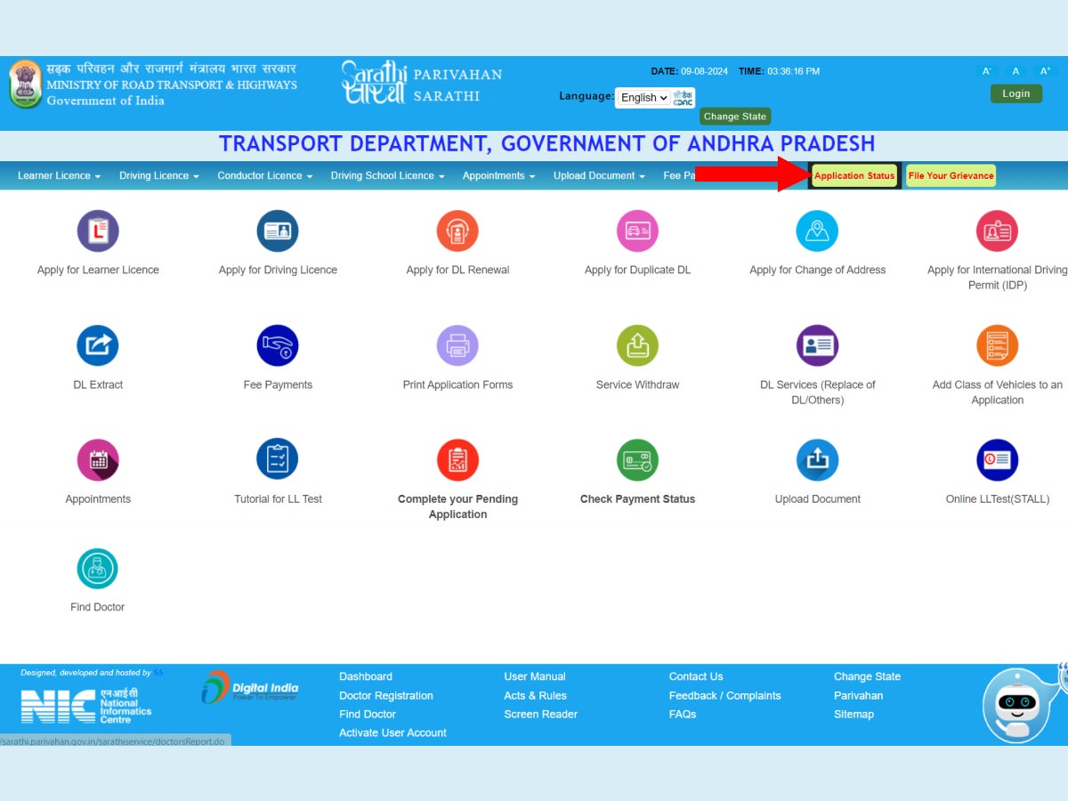Open the Driving School Licence dropdown menu
The image size is (1068, 801).
(x=387, y=176)
